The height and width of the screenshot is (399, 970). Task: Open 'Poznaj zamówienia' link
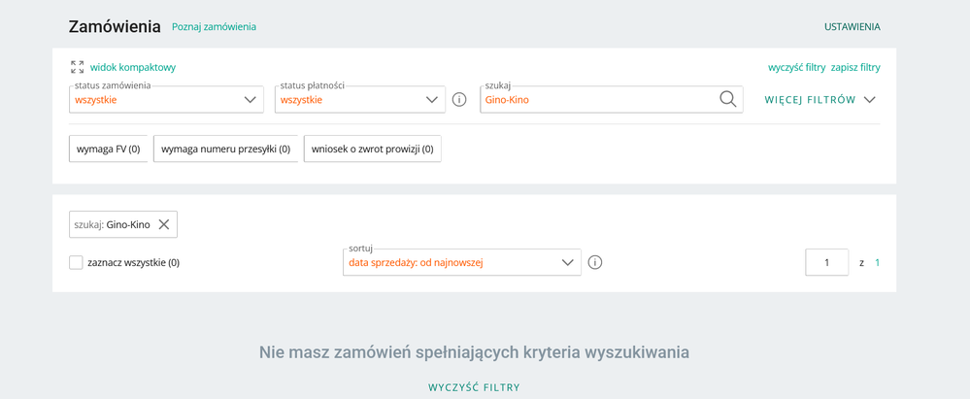click(x=214, y=27)
